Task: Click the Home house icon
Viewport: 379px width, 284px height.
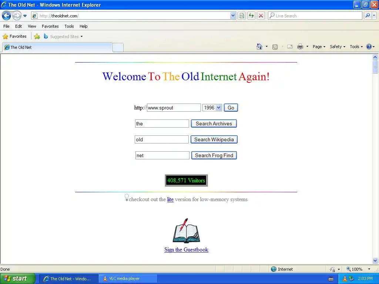Action: pos(259,47)
